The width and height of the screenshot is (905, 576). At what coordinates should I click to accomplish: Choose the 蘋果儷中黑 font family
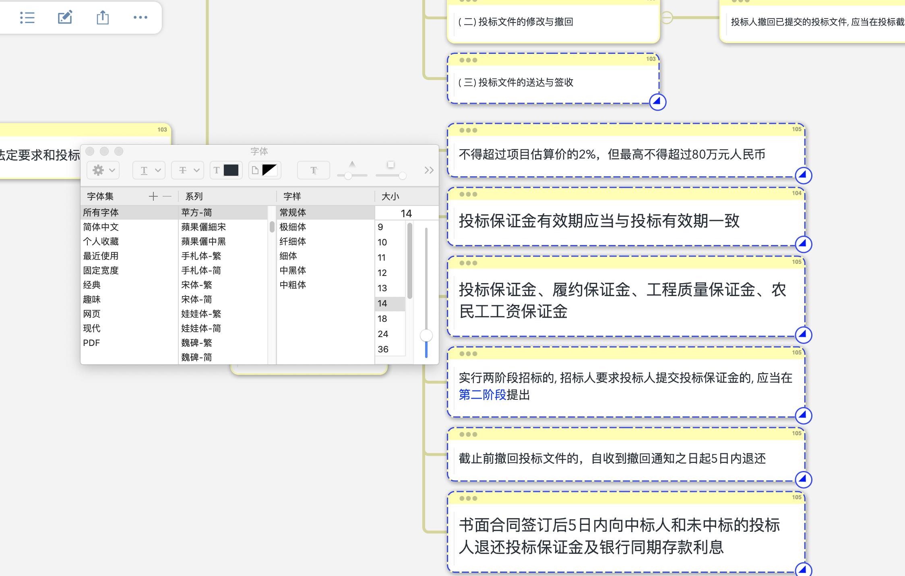(223, 241)
